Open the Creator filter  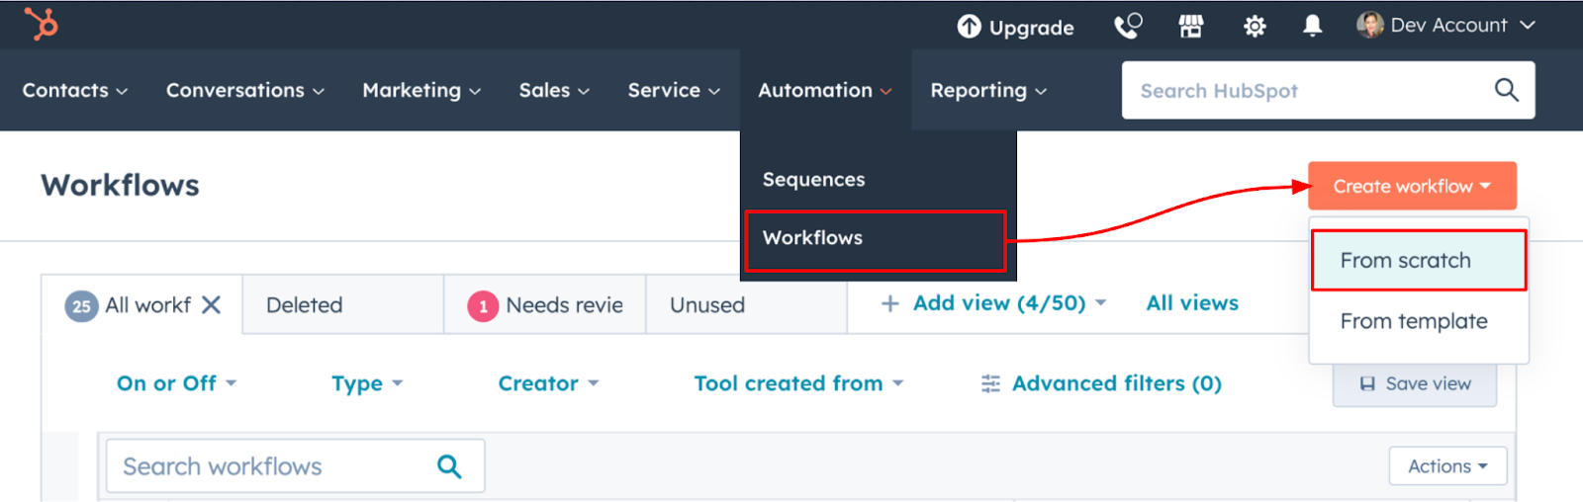pyautogui.click(x=548, y=383)
